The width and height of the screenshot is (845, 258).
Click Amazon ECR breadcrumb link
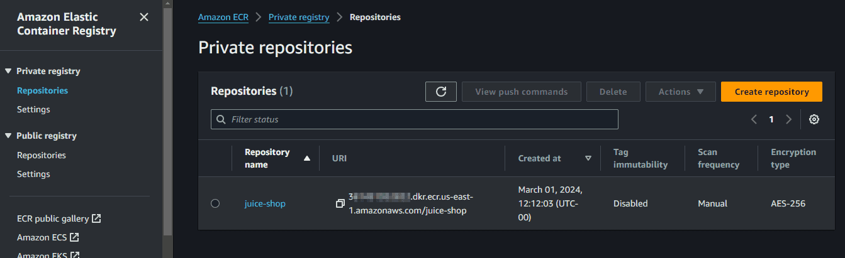pyautogui.click(x=222, y=17)
